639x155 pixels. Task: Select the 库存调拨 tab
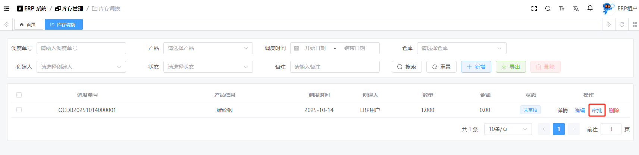[63, 24]
